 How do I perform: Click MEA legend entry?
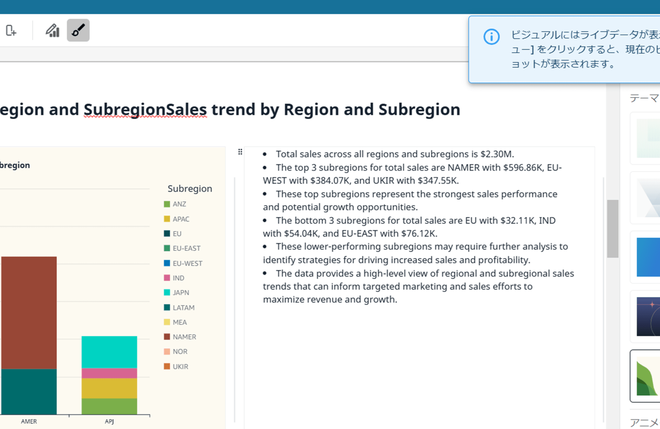(x=175, y=322)
